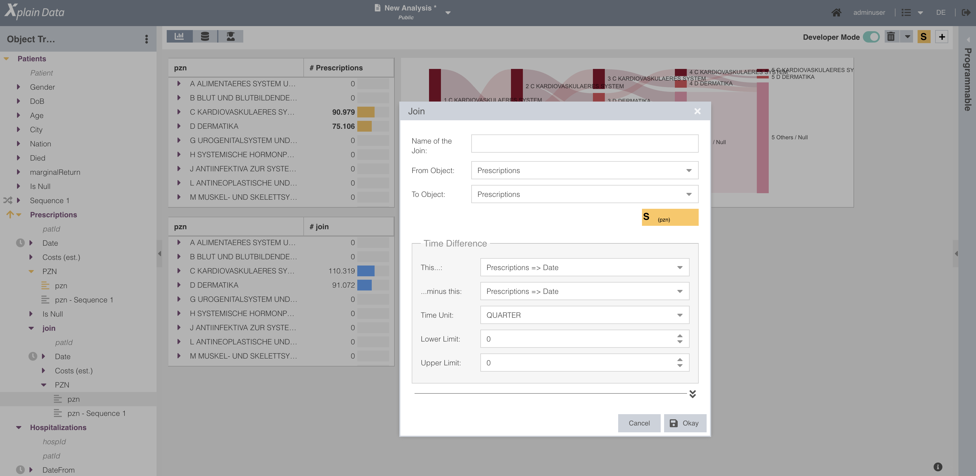
Task: Select highlighted pzn under join PZN
Action: click(x=73, y=399)
